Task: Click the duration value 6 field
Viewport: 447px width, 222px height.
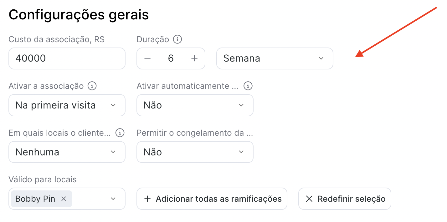Action: point(171,58)
